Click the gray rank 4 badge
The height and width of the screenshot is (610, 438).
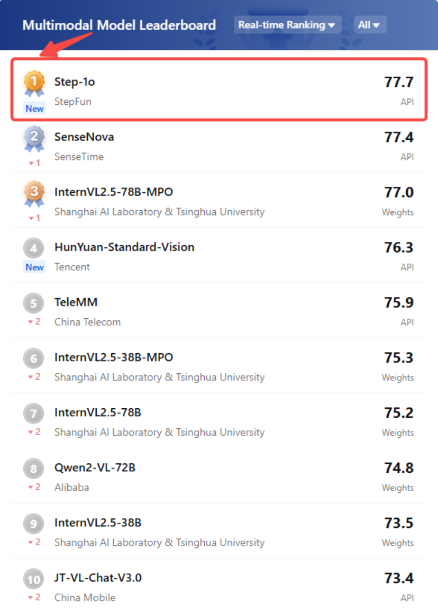tap(34, 248)
